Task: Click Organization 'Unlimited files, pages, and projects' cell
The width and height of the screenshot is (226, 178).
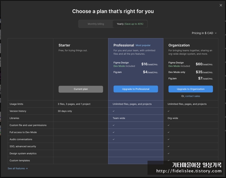Action: pos(187,104)
